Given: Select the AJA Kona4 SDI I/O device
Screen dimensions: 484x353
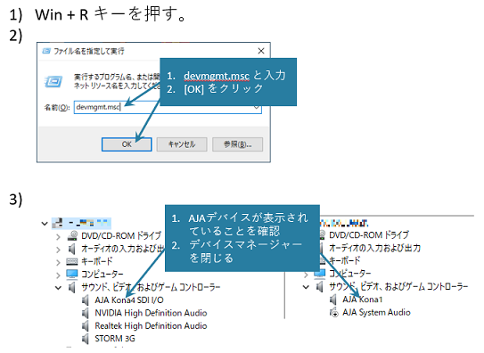Looking at the screenshot, I should pos(129,300).
